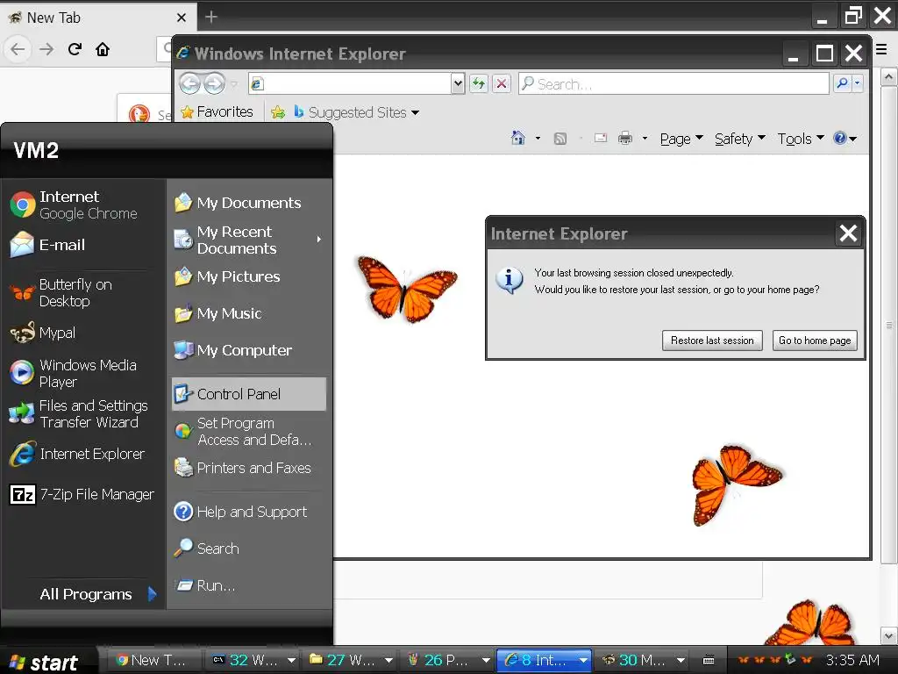This screenshot has width=898, height=674.
Task: Open IE Favorites panel
Action: 217,111
